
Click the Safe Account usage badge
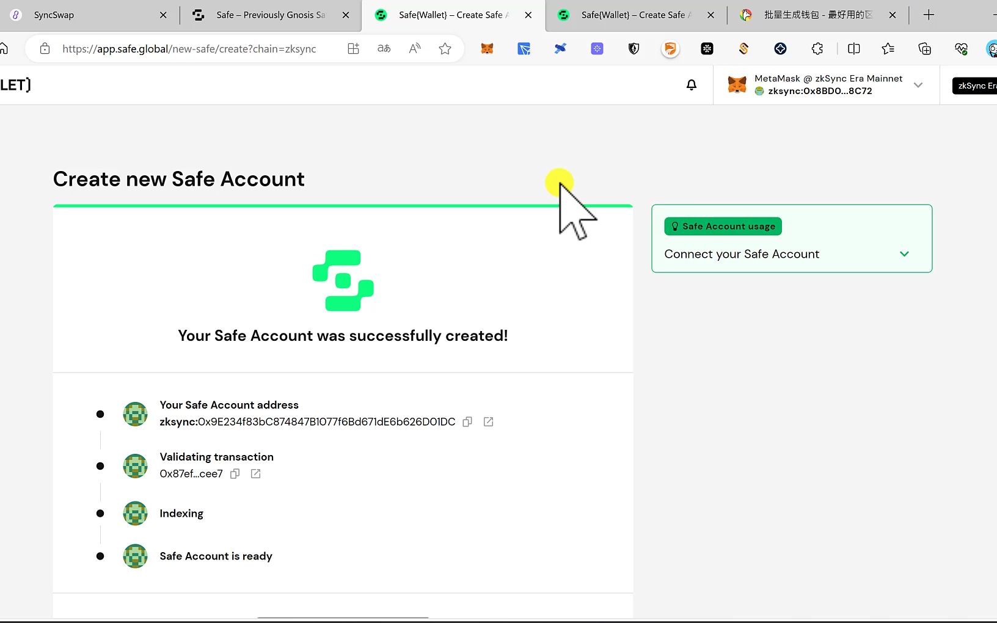[x=723, y=227]
